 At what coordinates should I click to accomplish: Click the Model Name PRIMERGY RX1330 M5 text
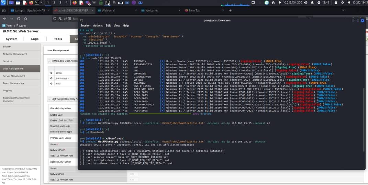pos(19,169)
